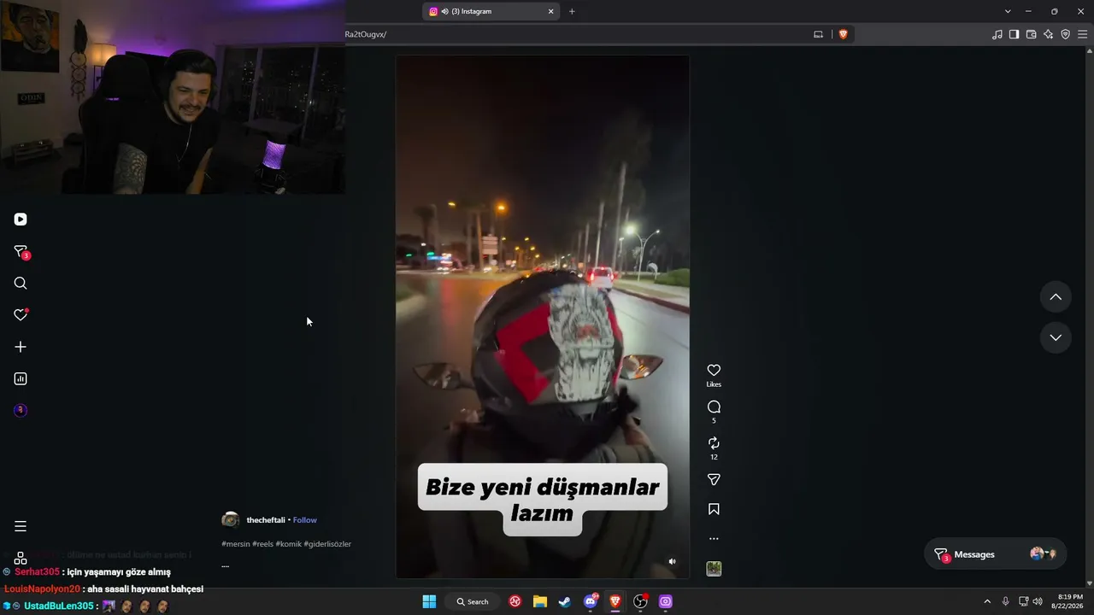Save the reel with the bookmark icon

pyautogui.click(x=714, y=509)
